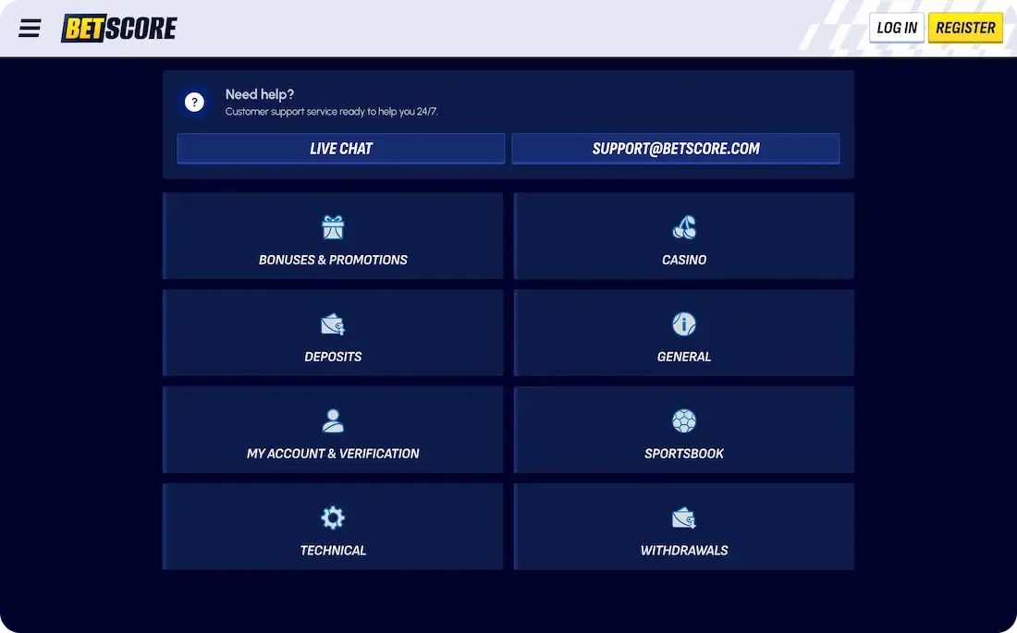Start a Live Chat
The width and height of the screenshot is (1017, 633).
pyautogui.click(x=341, y=149)
